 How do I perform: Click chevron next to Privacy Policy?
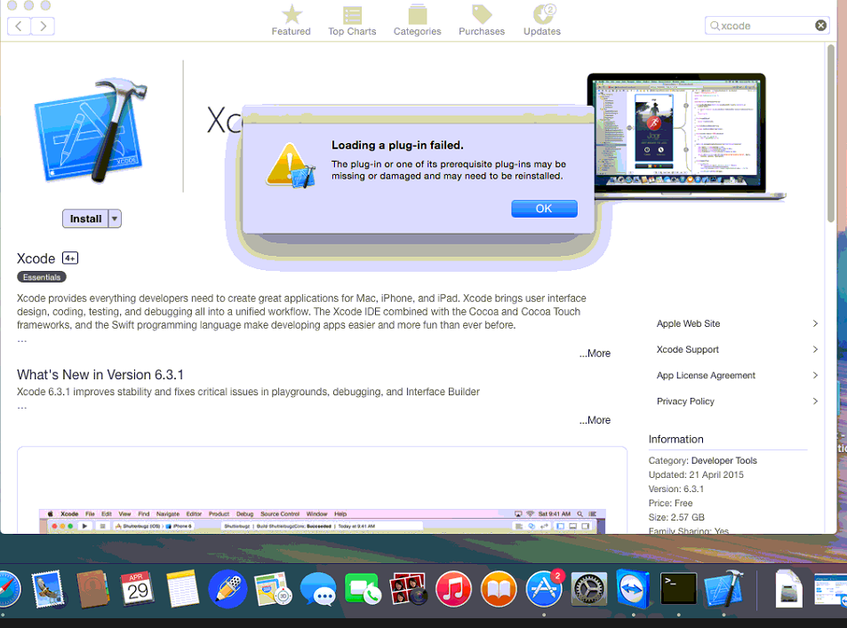coord(815,401)
